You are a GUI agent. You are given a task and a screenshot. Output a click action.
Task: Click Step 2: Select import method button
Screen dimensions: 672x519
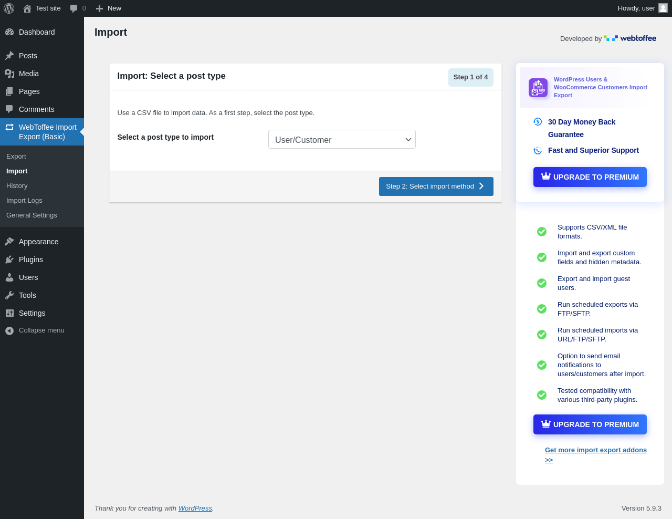tap(436, 186)
